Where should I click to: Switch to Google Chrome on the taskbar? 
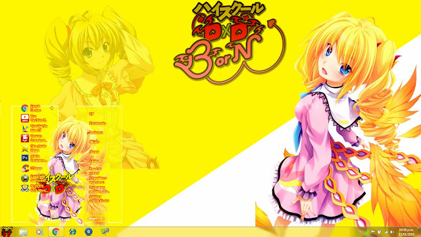coord(56,232)
